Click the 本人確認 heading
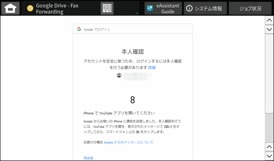 click(133, 52)
